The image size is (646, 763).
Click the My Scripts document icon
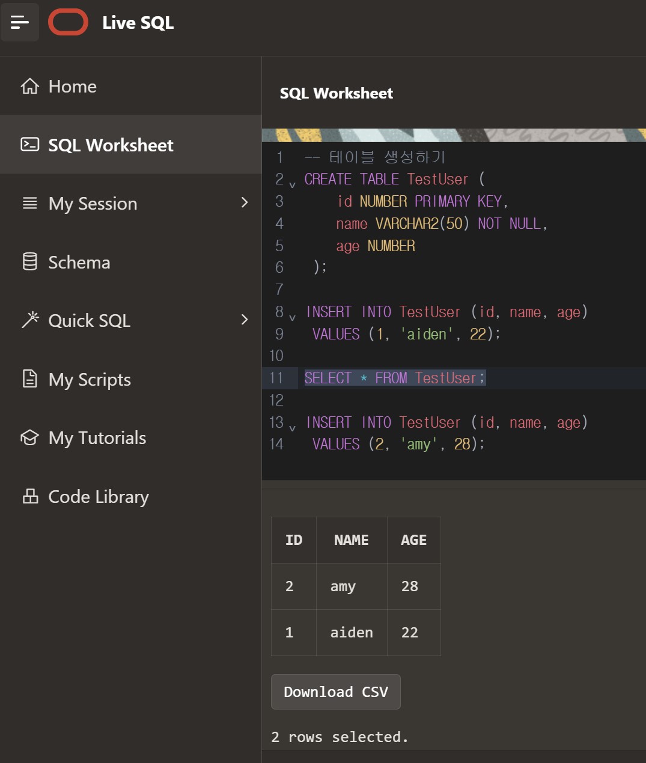[30, 378]
